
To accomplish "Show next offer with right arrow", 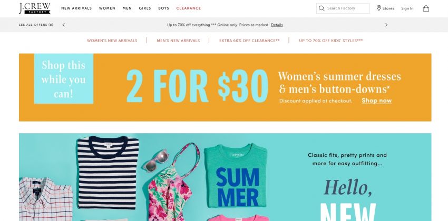I will click(386, 25).
